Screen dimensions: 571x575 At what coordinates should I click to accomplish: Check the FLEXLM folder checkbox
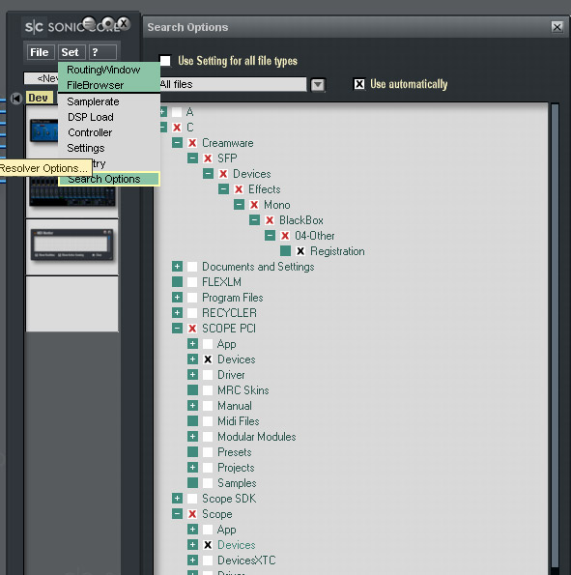[192, 282]
